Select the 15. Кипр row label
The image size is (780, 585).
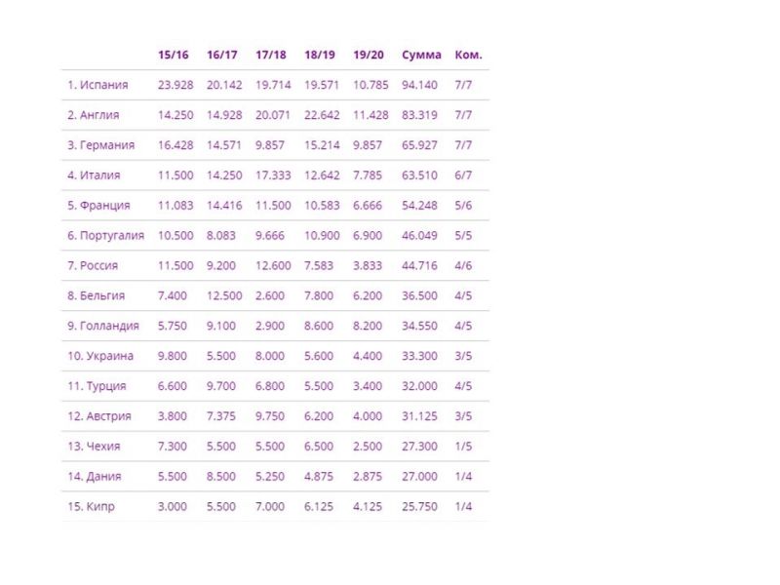(x=91, y=506)
